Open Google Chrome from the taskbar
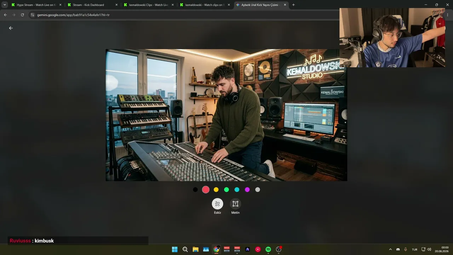Viewport: 453px width, 255px height. tap(216, 249)
